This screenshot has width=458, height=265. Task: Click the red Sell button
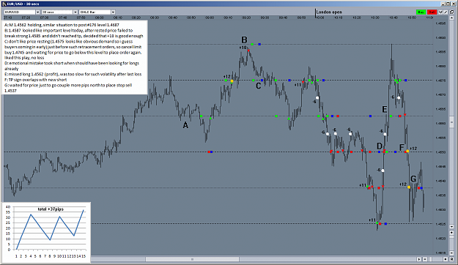(x=432, y=12)
